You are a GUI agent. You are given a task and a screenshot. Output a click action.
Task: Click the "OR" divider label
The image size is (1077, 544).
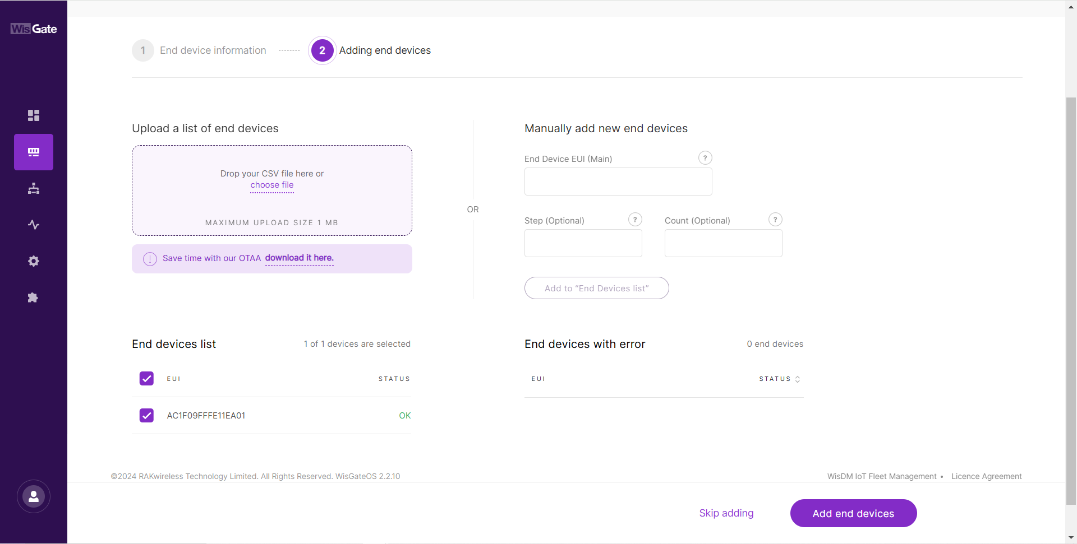(473, 210)
